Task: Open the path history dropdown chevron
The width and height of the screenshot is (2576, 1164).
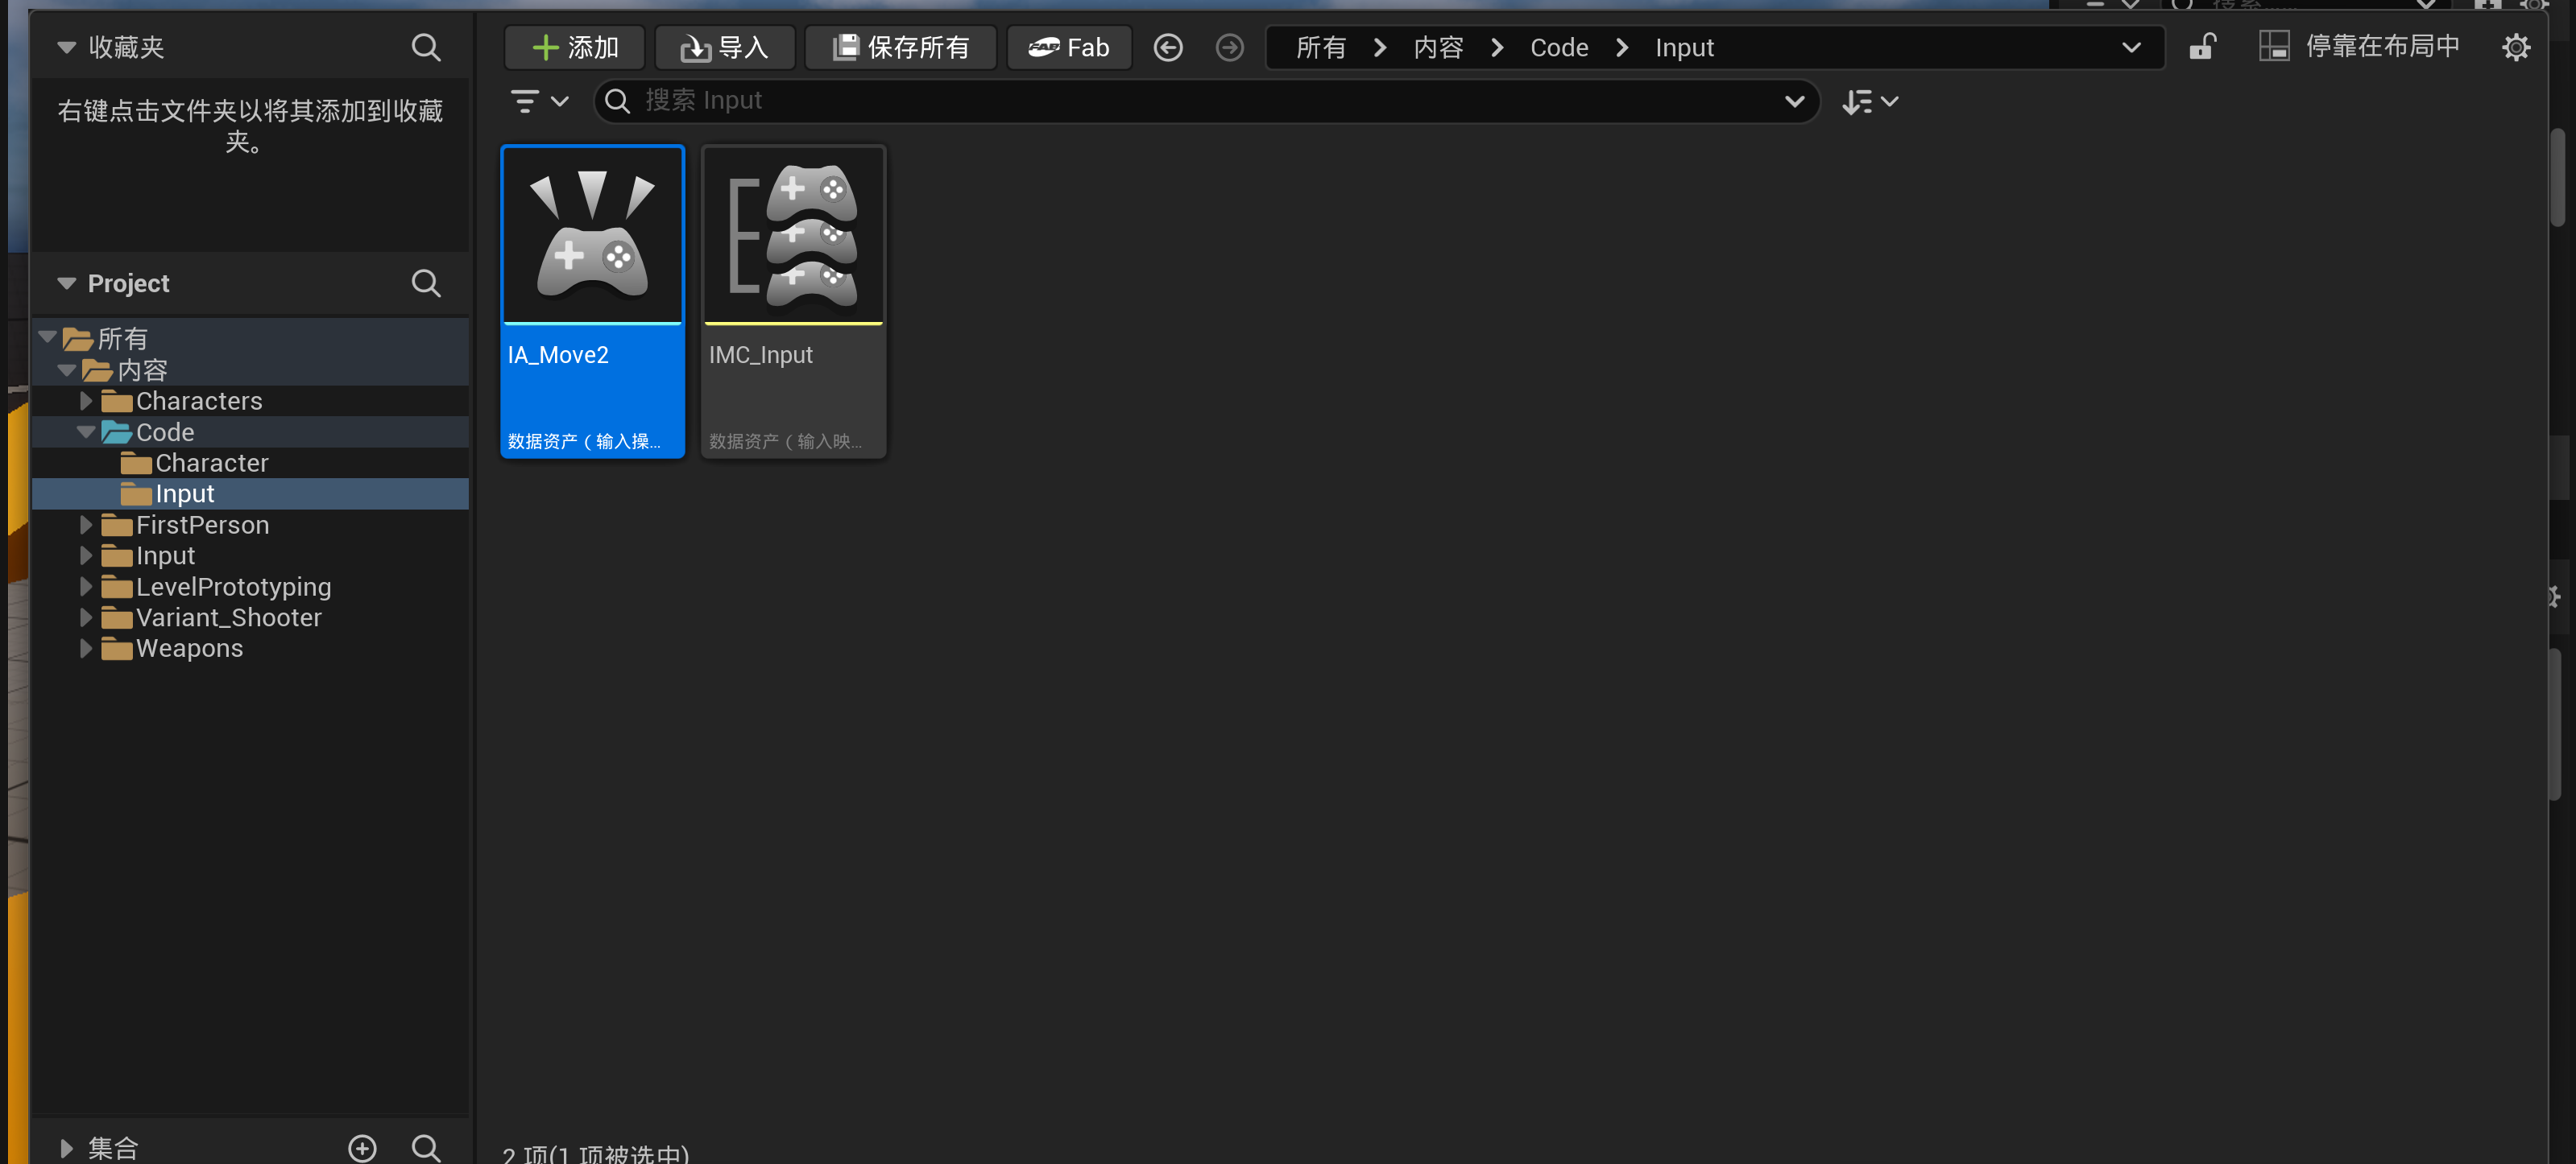Action: click(x=2131, y=47)
